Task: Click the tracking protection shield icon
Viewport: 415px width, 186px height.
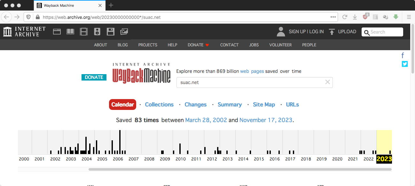Action: (x=28, y=17)
